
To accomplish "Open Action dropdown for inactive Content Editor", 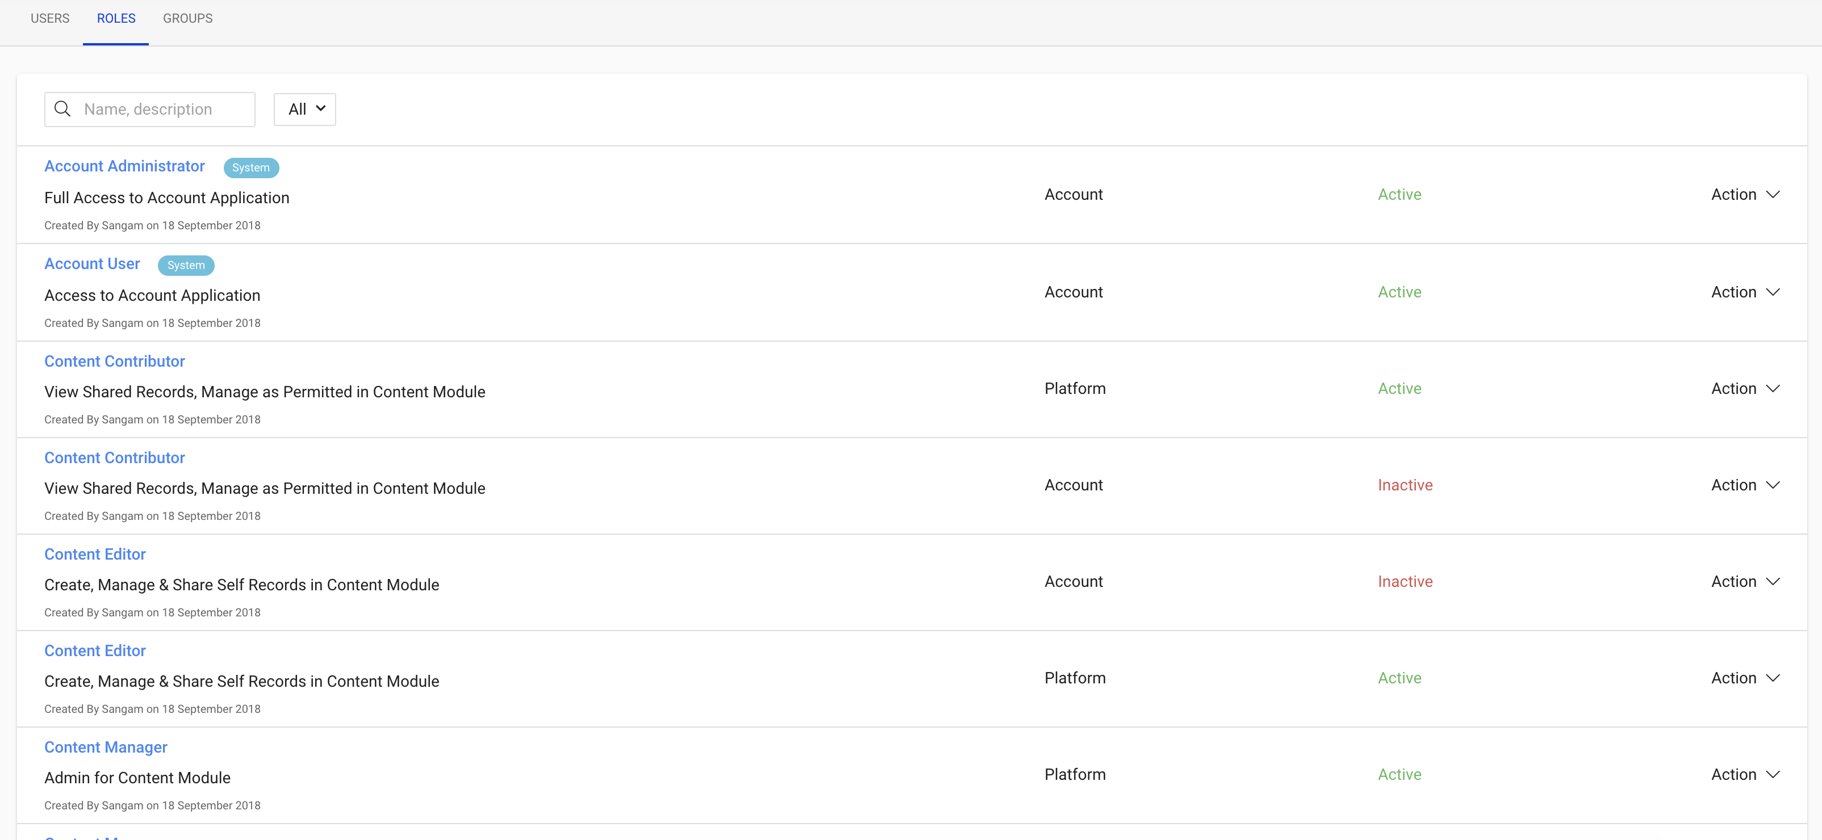I will point(1744,581).
